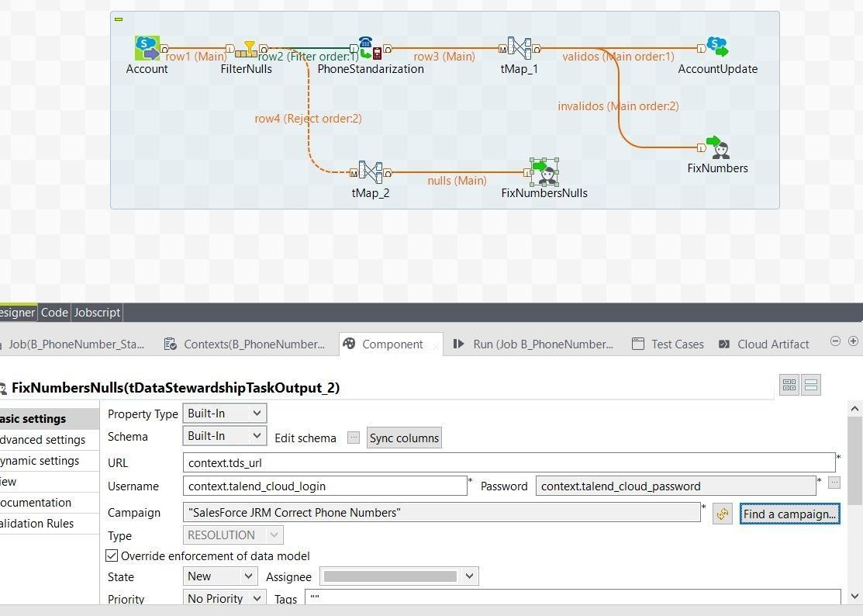Uncheck Override enforcement of data model
Viewport: 863px width, 616px height.
(x=112, y=555)
